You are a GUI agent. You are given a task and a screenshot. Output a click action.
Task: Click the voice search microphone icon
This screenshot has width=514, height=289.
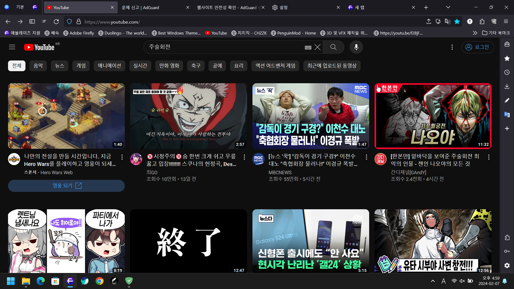pyautogui.click(x=356, y=47)
